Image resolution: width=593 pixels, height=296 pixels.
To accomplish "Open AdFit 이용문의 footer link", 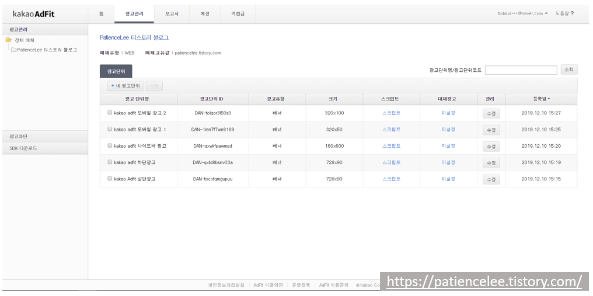I will click(x=334, y=285).
